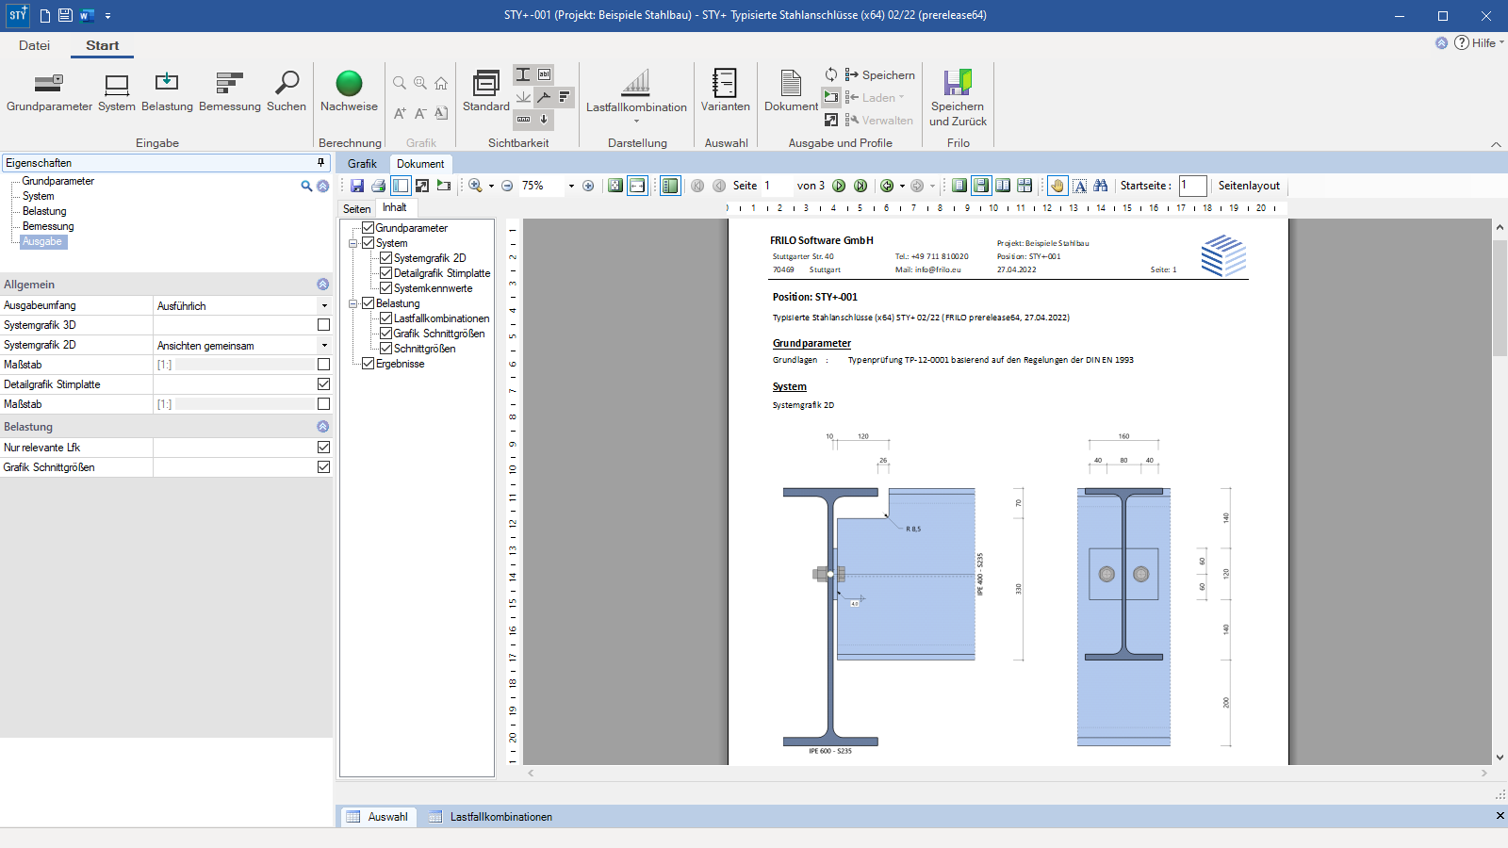Collapse the Allgemein properties section

(x=323, y=285)
